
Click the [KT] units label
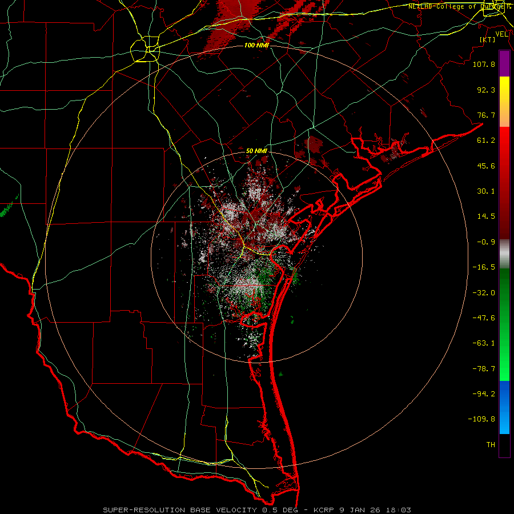(x=488, y=40)
